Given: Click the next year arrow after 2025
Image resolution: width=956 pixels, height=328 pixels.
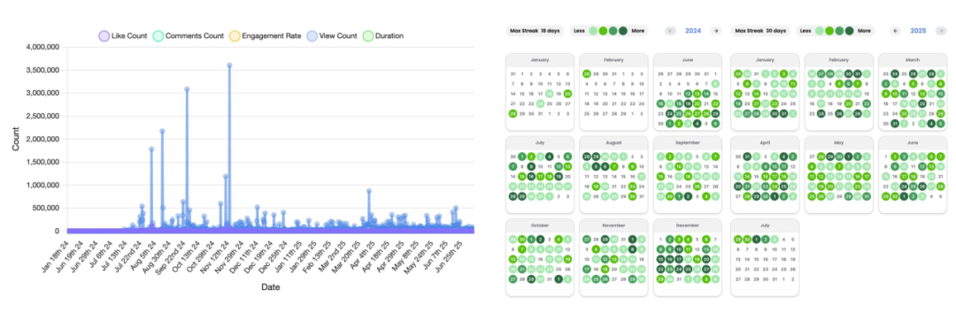Looking at the screenshot, I should click(x=941, y=30).
